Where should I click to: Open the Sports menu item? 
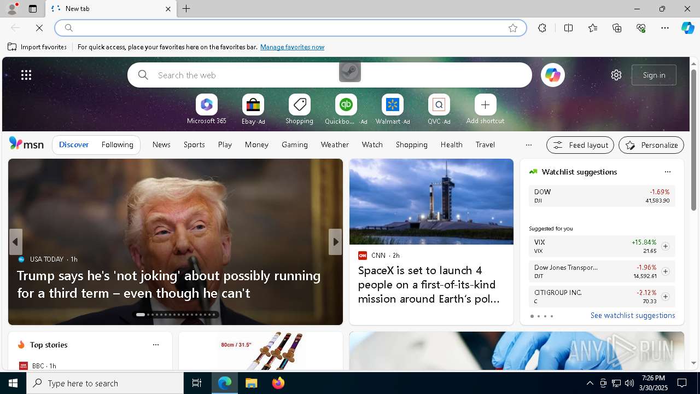[x=194, y=144]
